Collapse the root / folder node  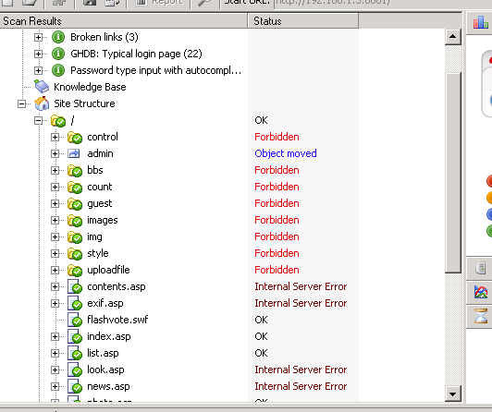pos(38,120)
